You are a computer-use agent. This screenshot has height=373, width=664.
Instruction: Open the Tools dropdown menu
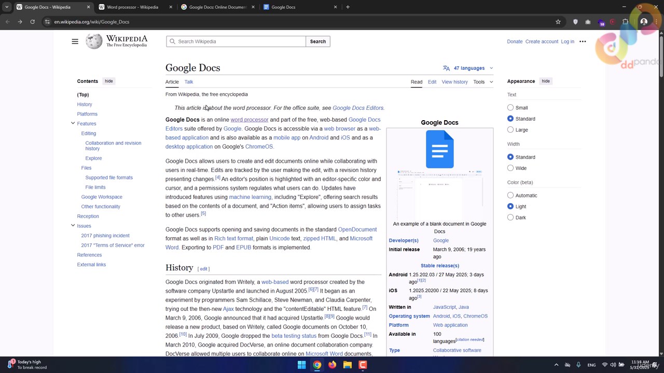pyautogui.click(x=483, y=82)
